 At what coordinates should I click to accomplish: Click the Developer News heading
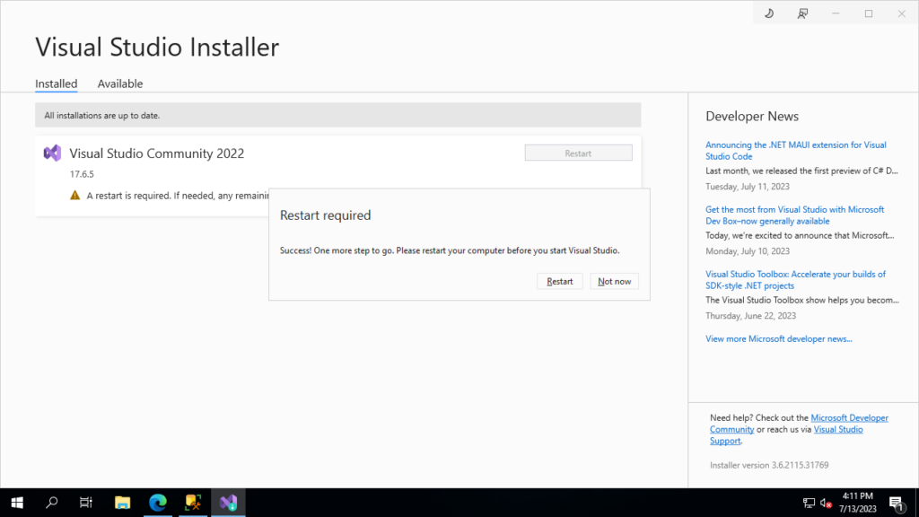tap(752, 116)
